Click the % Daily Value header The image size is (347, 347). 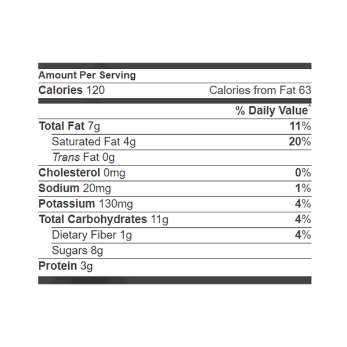(x=272, y=111)
